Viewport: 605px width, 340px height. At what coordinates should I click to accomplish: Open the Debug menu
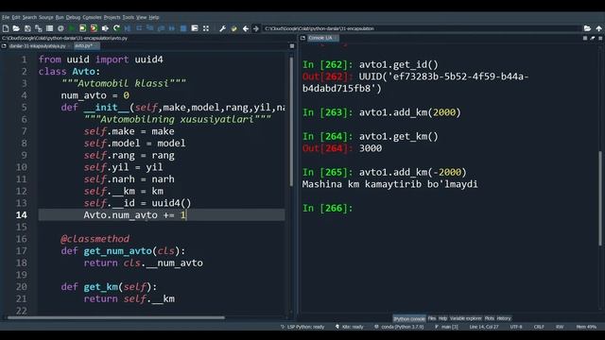73,17
